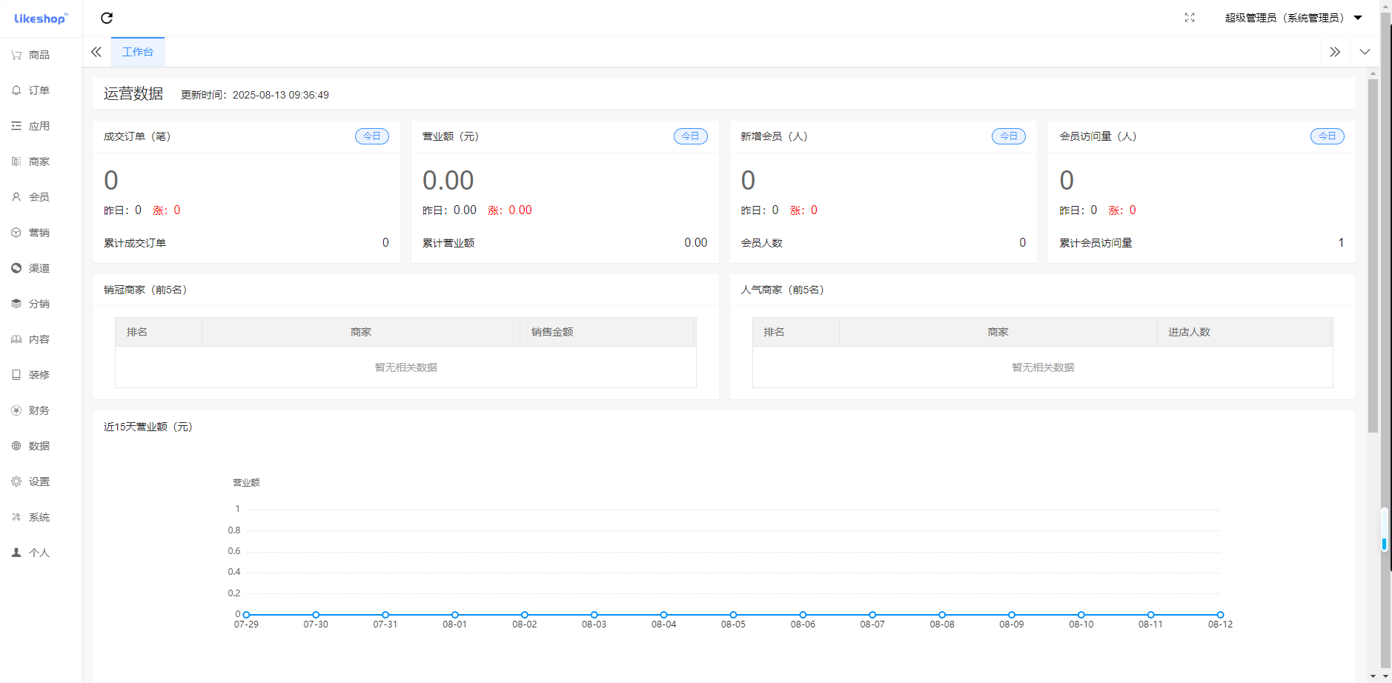Click the 08-05 data point on chart

coord(733,615)
